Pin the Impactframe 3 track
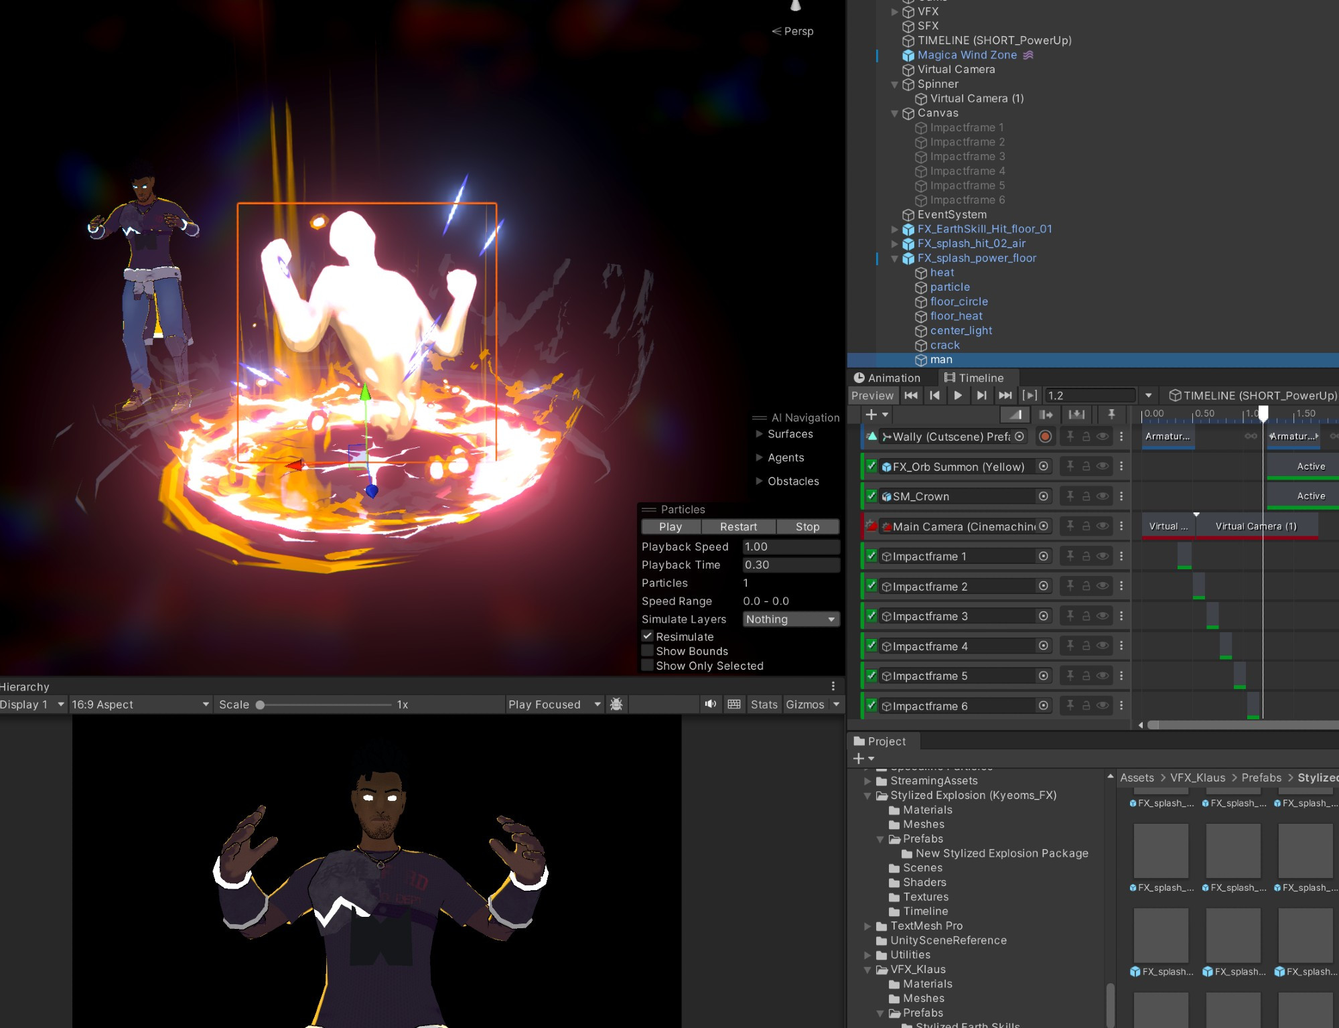The image size is (1339, 1028). click(1070, 615)
